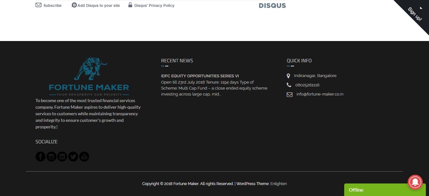Image resolution: width=429 pixels, height=196 pixels.
Task: Click the envelope Subscribe icon
Action: 38,5
